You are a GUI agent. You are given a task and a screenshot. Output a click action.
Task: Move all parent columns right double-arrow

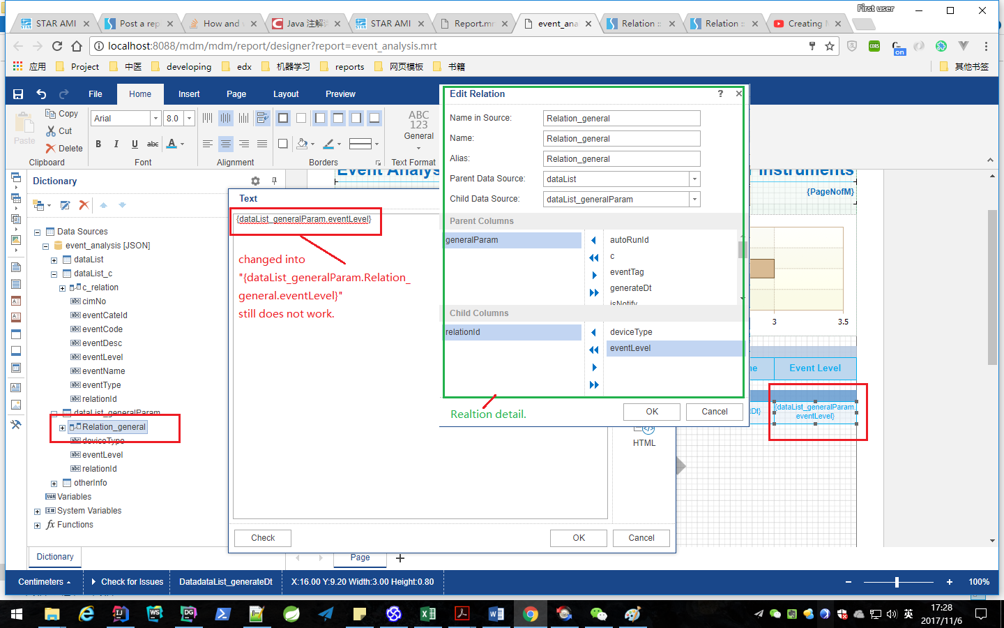click(594, 293)
